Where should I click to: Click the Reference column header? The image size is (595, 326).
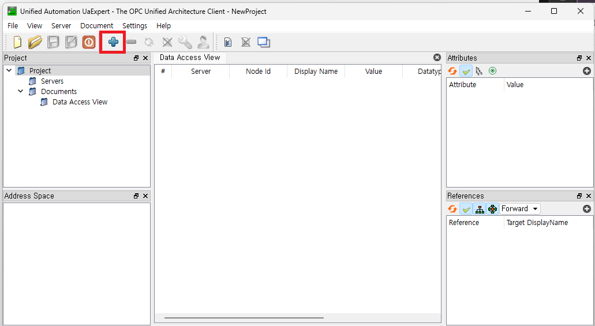[476, 222]
